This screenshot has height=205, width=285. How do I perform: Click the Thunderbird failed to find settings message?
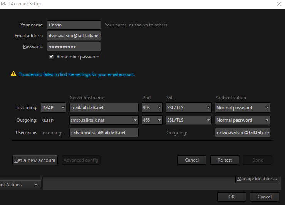pyautogui.click(x=77, y=74)
